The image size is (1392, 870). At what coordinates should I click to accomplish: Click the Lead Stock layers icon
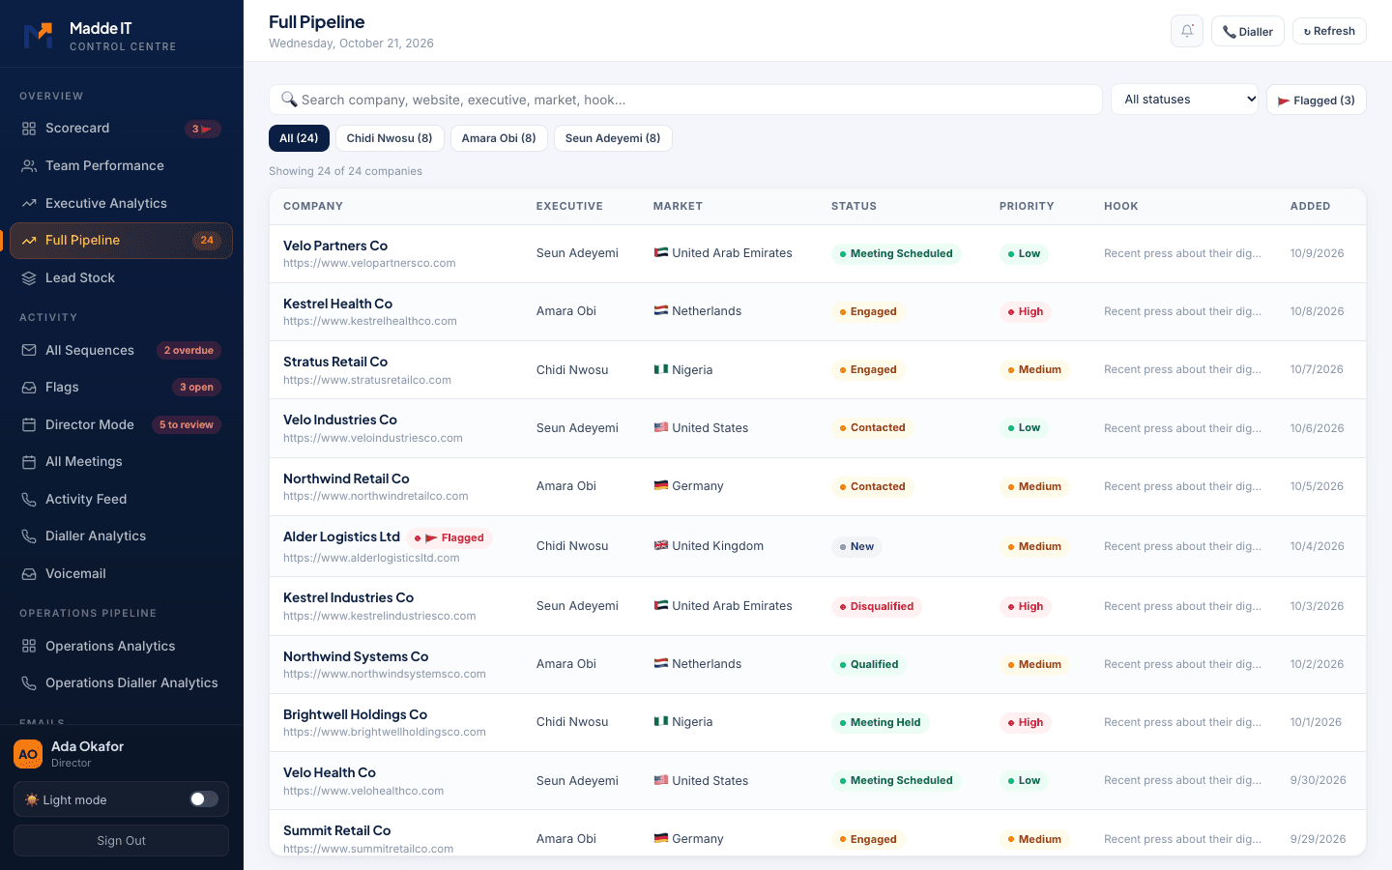(x=29, y=278)
